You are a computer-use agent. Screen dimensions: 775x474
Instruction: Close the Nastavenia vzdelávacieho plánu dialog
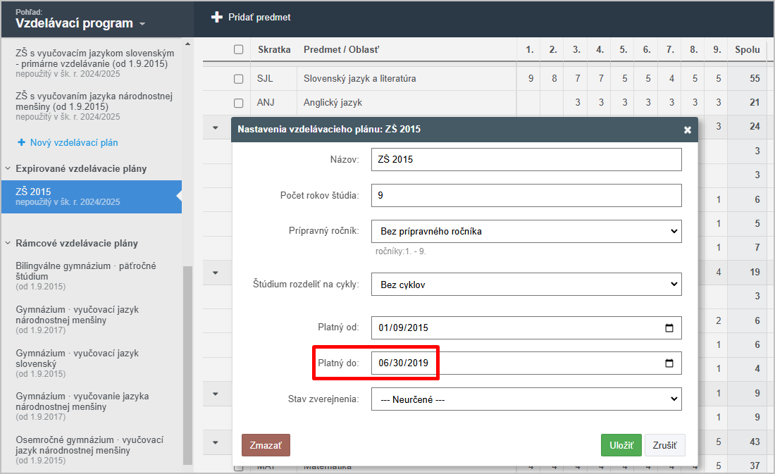pyautogui.click(x=687, y=130)
